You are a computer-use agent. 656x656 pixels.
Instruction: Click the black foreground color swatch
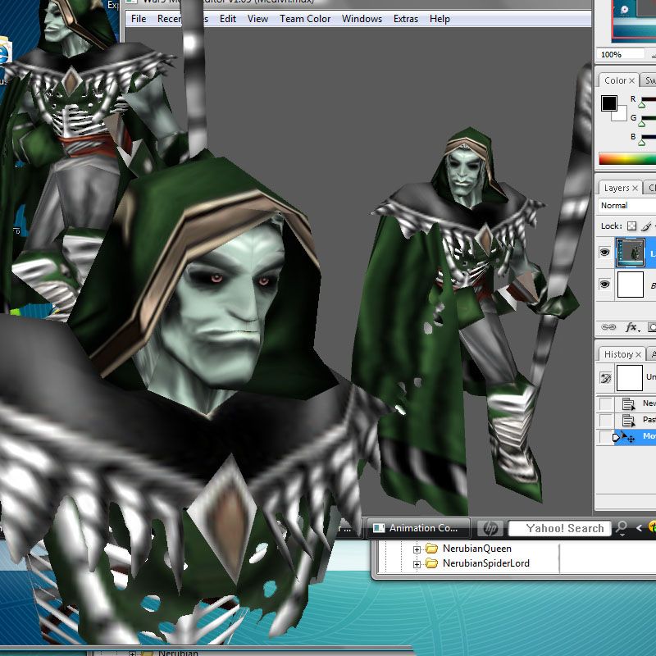pyautogui.click(x=608, y=103)
